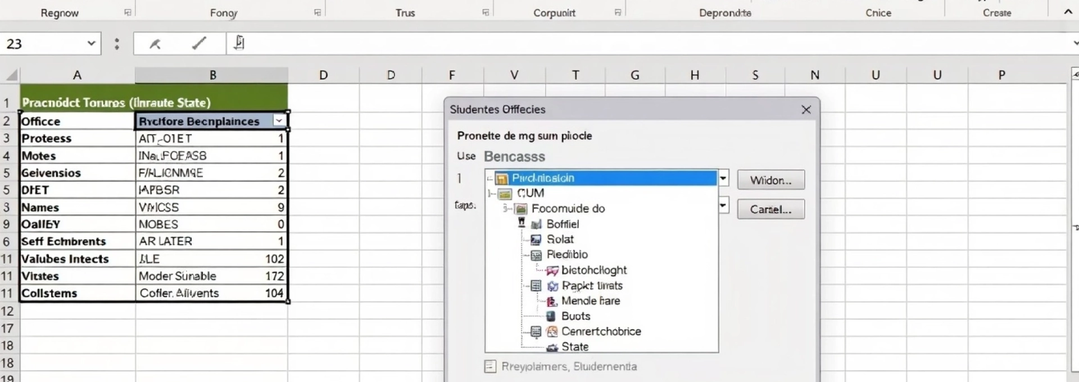Image resolution: width=1079 pixels, height=382 pixels.
Task: Click the Focomuide do folder icon
Action: pos(522,209)
